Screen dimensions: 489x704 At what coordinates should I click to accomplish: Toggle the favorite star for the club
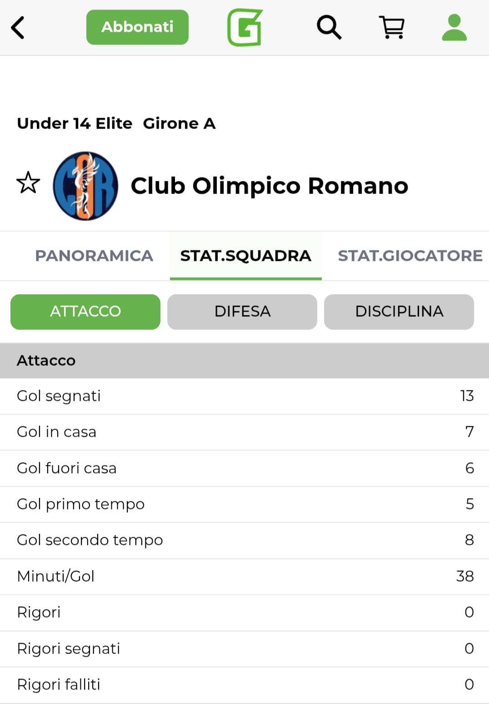(28, 183)
